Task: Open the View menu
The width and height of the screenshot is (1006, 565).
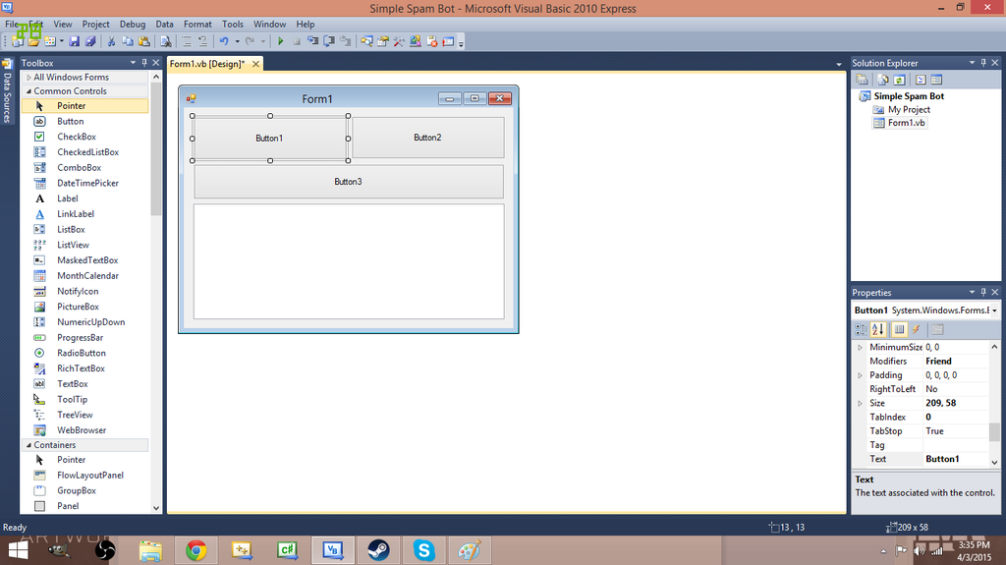Action: click(x=62, y=25)
